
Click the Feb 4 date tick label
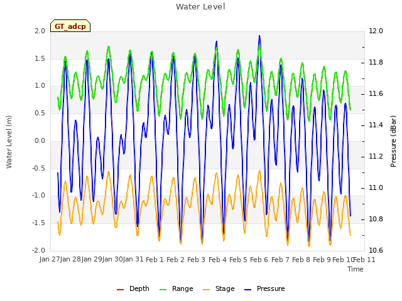[x=218, y=260]
